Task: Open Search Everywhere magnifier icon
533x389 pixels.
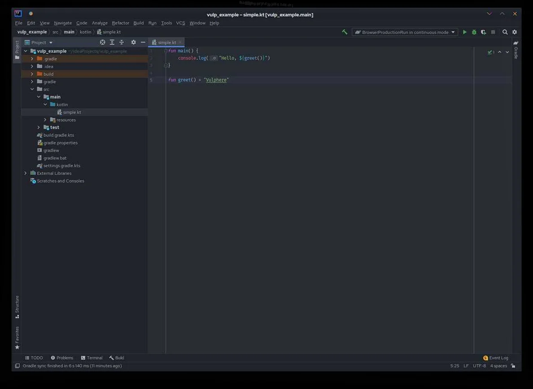Action: [x=505, y=32]
